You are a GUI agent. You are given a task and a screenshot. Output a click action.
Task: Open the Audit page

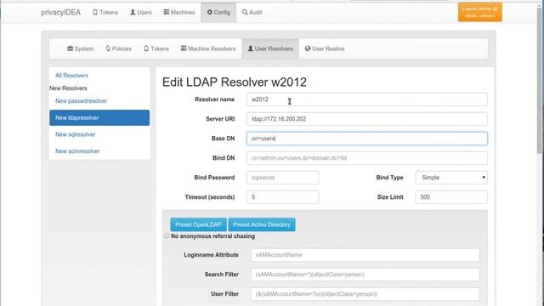pyautogui.click(x=252, y=13)
